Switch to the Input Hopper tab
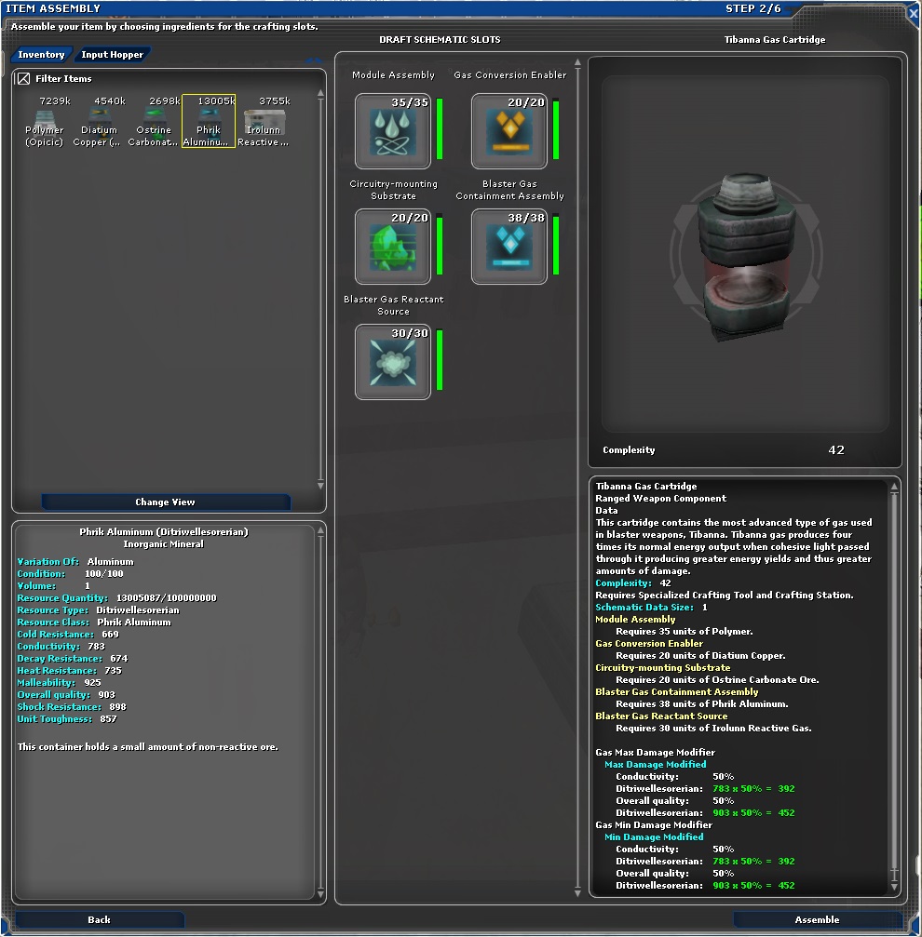 [113, 54]
